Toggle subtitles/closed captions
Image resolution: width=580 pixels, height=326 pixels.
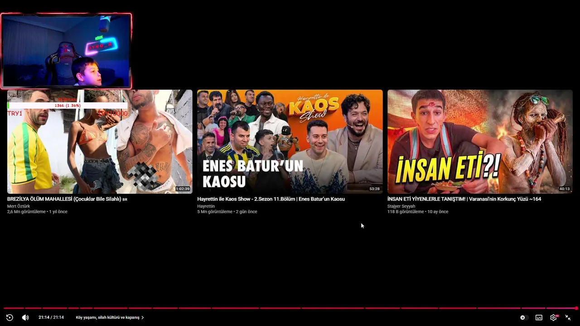pos(539,317)
